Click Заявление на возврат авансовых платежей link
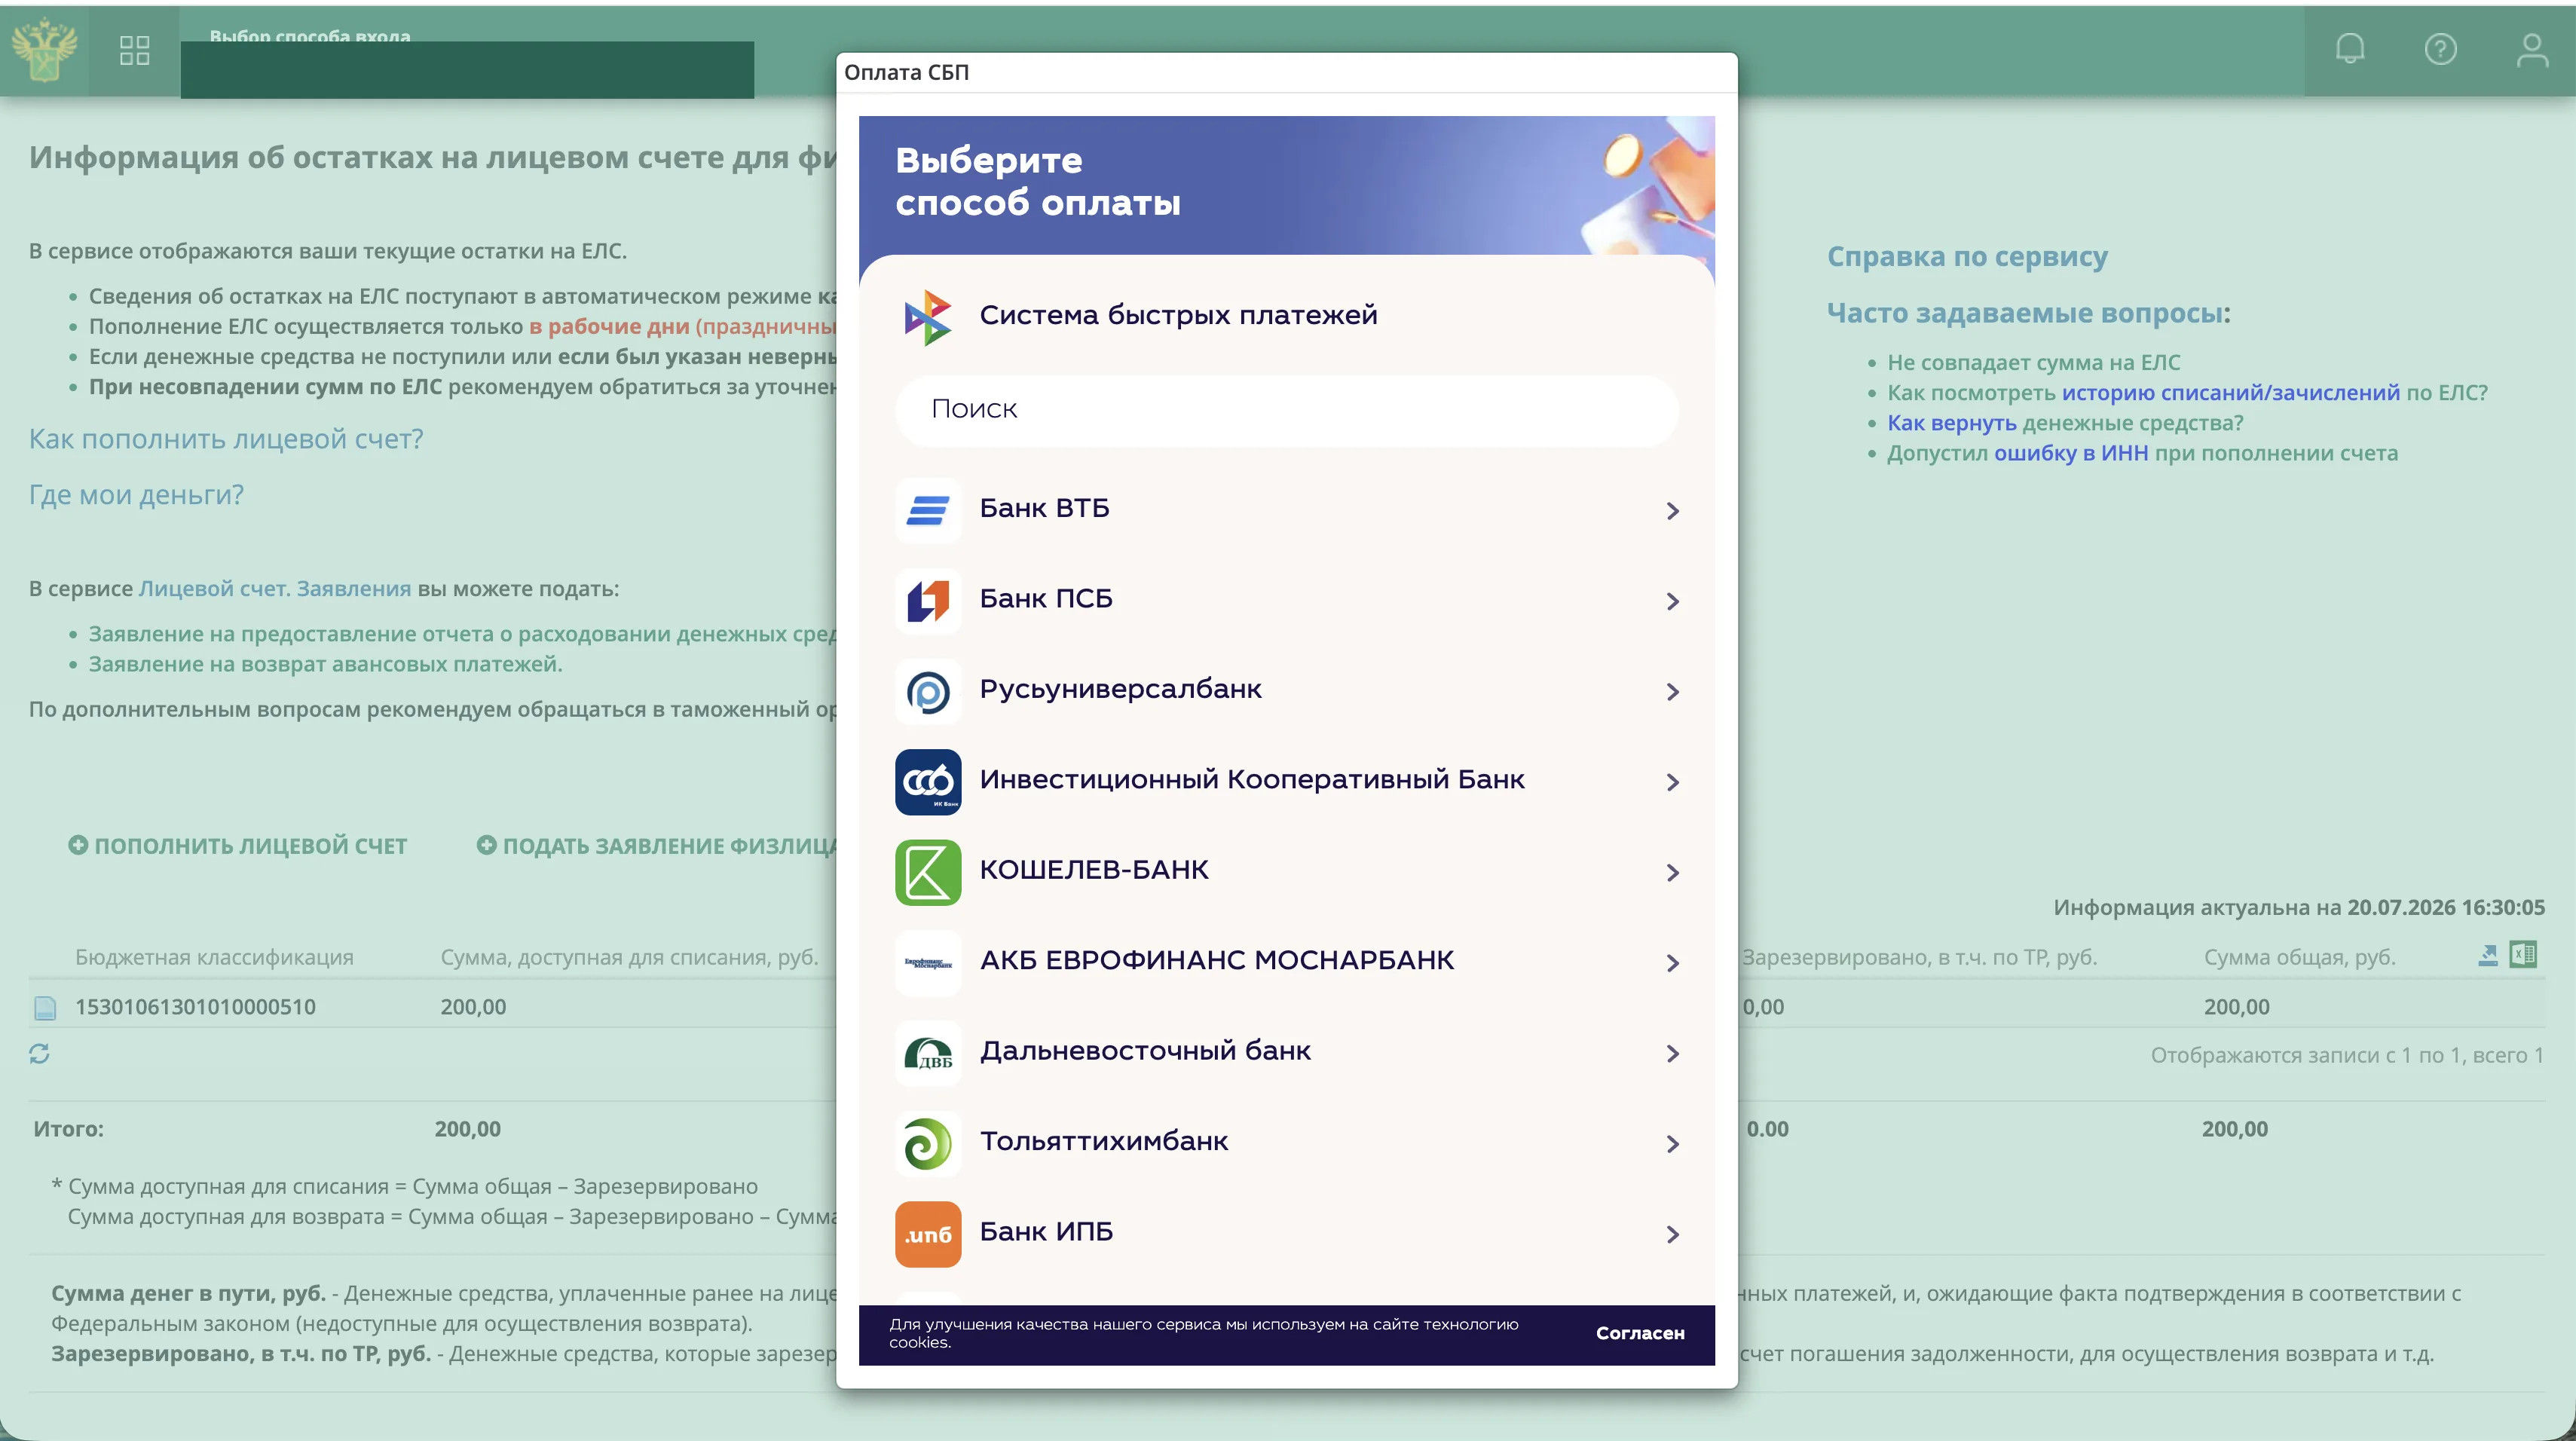The height and width of the screenshot is (1441, 2576). coord(325,664)
